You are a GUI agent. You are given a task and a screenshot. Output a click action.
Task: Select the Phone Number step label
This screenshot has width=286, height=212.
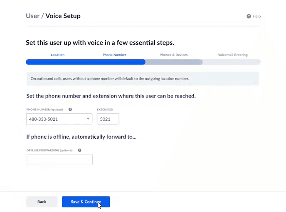114,55
